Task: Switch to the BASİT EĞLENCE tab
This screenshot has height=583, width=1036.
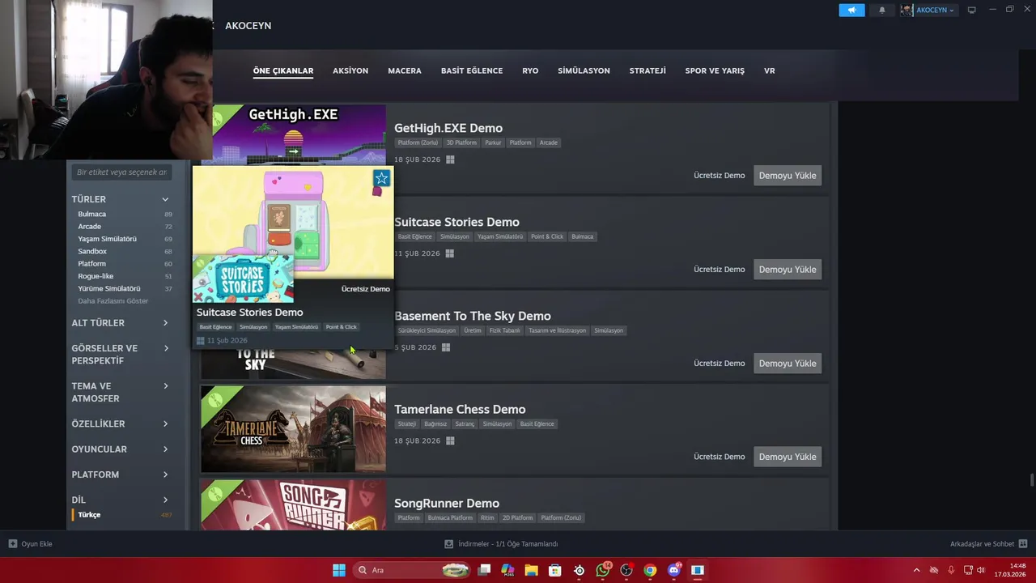Action: (472, 70)
